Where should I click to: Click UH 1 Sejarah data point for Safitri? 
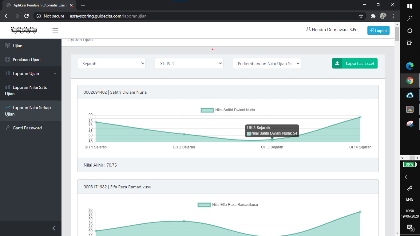(96, 122)
